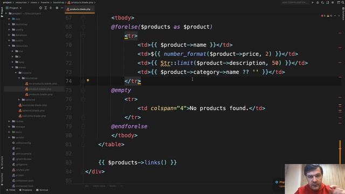Click the Run (play) button in top toolbar
The height and width of the screenshot is (194, 345).
[x=313, y=2]
